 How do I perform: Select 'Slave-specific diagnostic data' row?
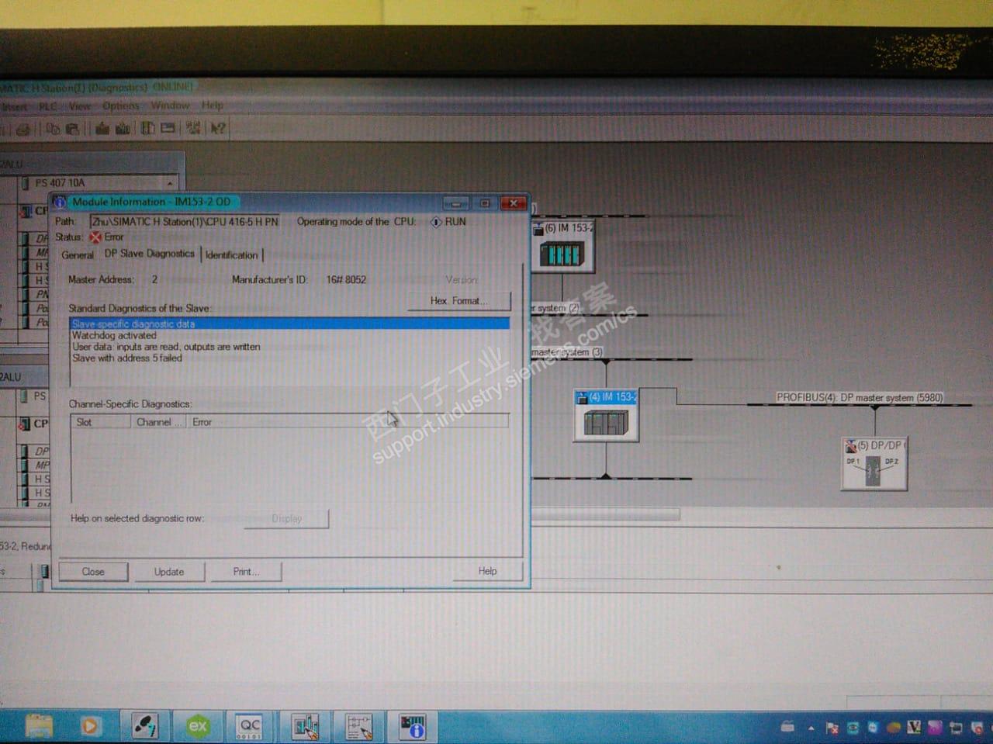290,324
